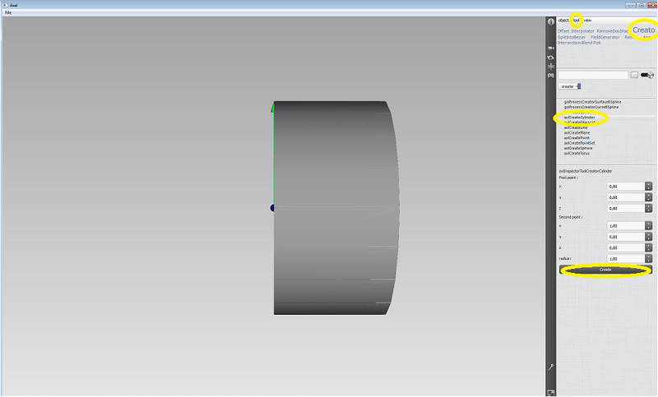Click the small square button beside the search field
This screenshot has width=658, height=397.
point(634,75)
